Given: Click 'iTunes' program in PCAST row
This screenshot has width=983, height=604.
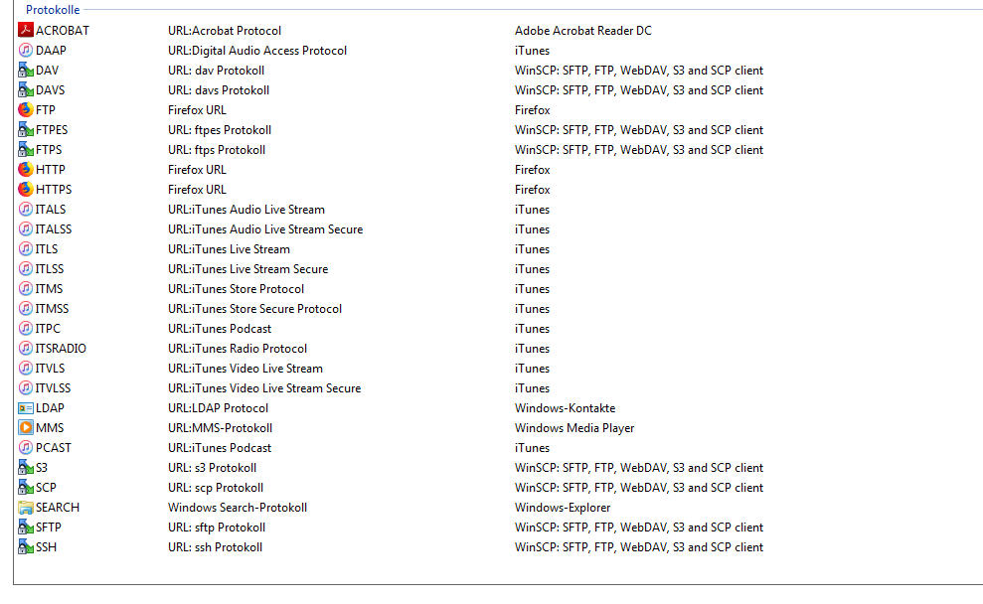Looking at the screenshot, I should point(532,448).
